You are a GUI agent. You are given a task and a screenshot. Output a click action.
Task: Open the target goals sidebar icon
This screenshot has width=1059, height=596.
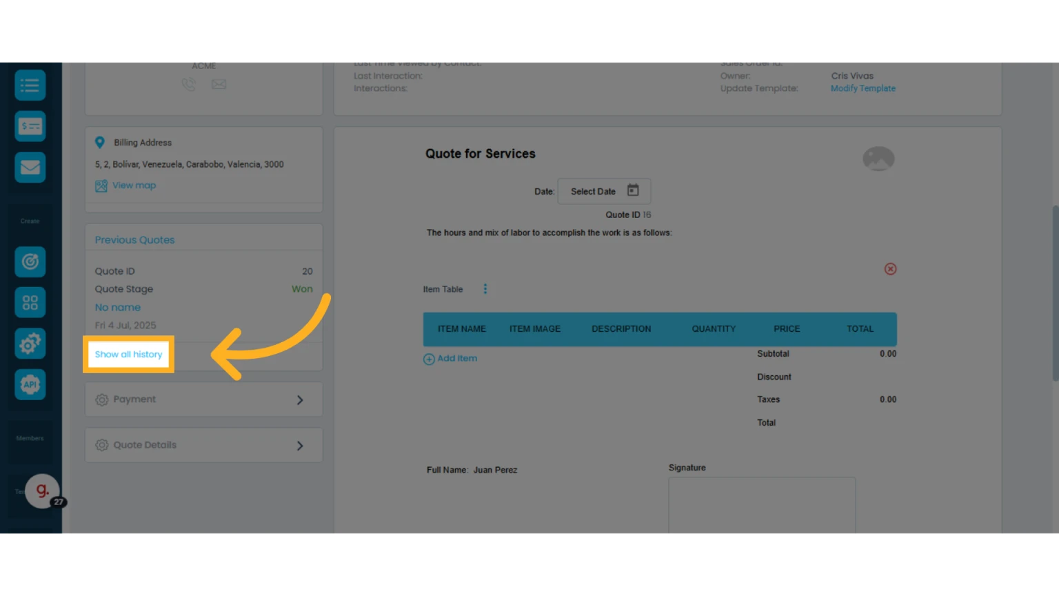click(x=30, y=262)
